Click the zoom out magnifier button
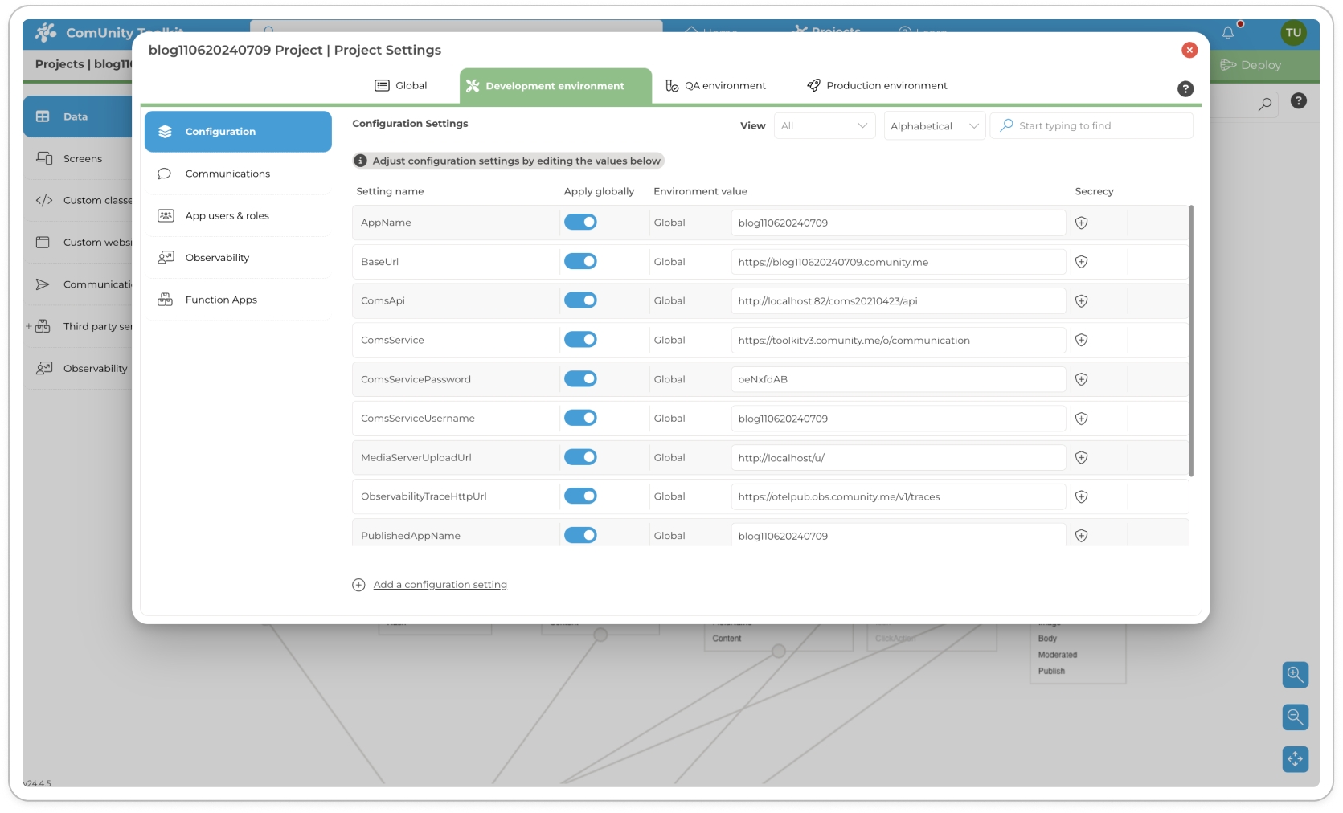The image size is (1343, 813). [x=1295, y=717]
